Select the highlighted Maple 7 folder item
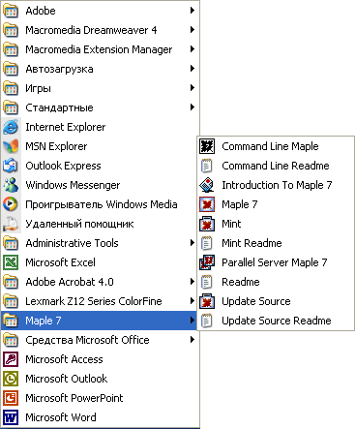This screenshot has height=429, width=355. click(x=99, y=321)
